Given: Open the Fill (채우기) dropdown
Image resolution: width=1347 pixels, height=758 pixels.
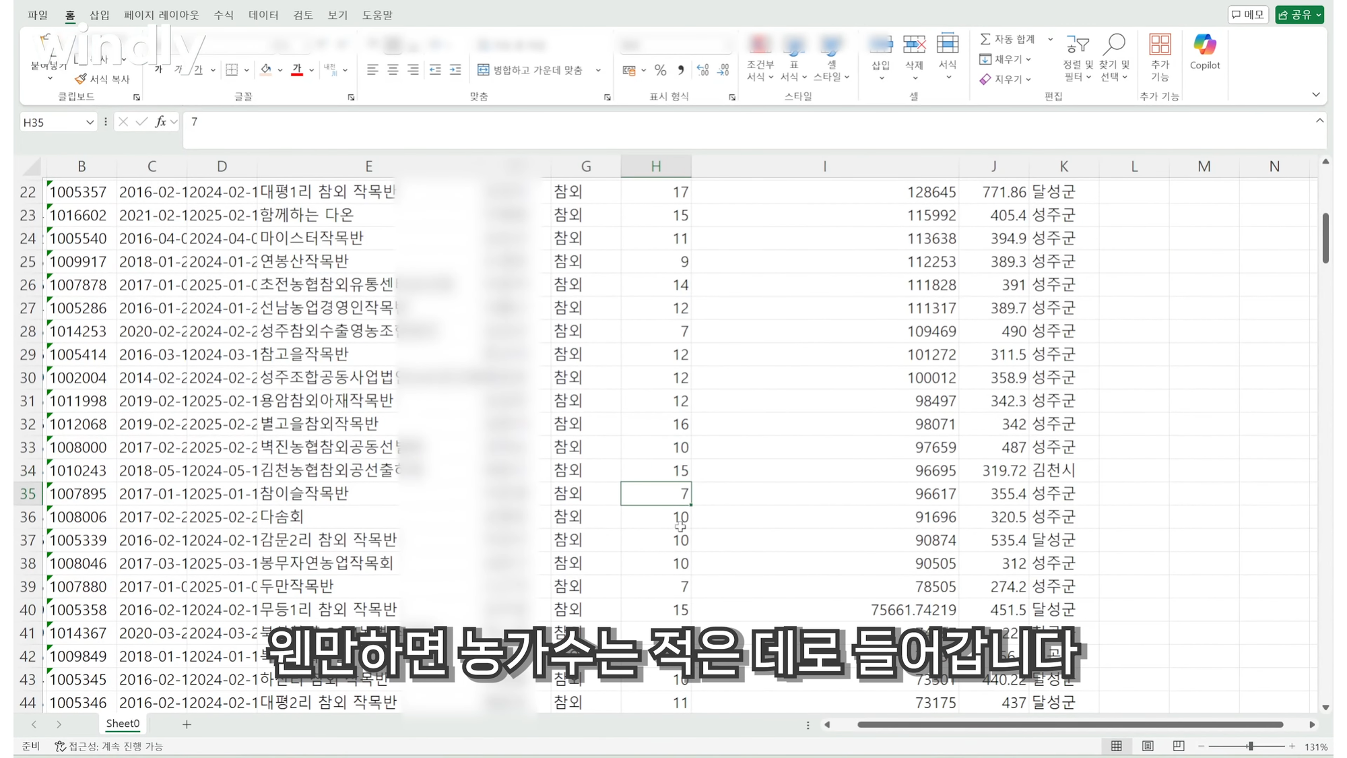Looking at the screenshot, I should 1006,59.
